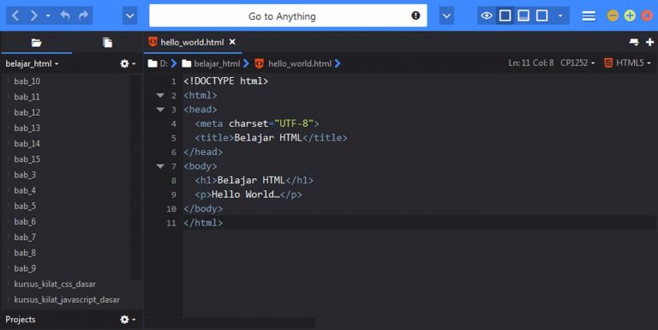This screenshot has width=658, height=330.
Task: Open the bab_9 folder
Action: (25, 268)
